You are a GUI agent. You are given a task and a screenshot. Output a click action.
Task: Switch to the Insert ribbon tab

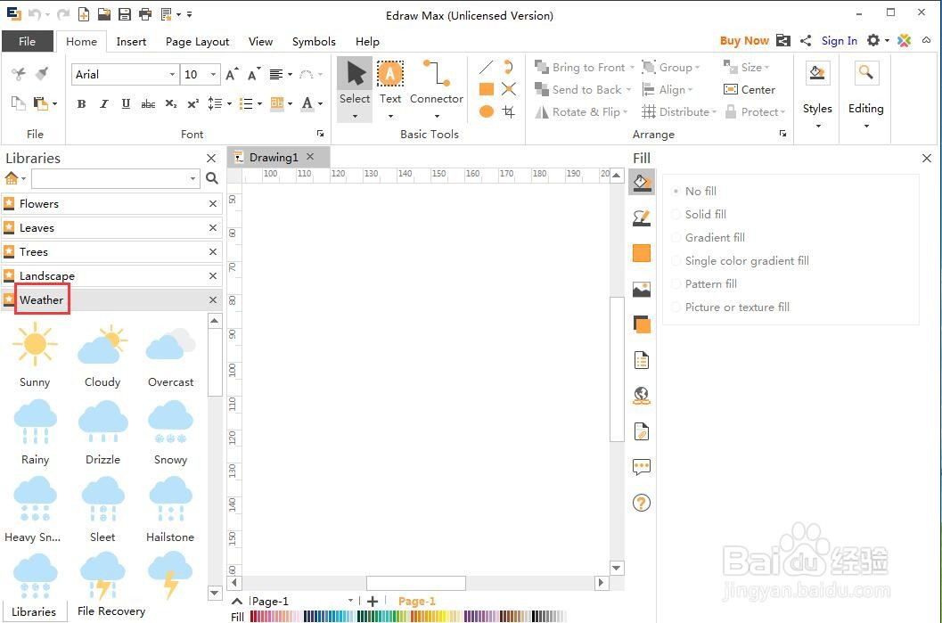[x=131, y=42]
